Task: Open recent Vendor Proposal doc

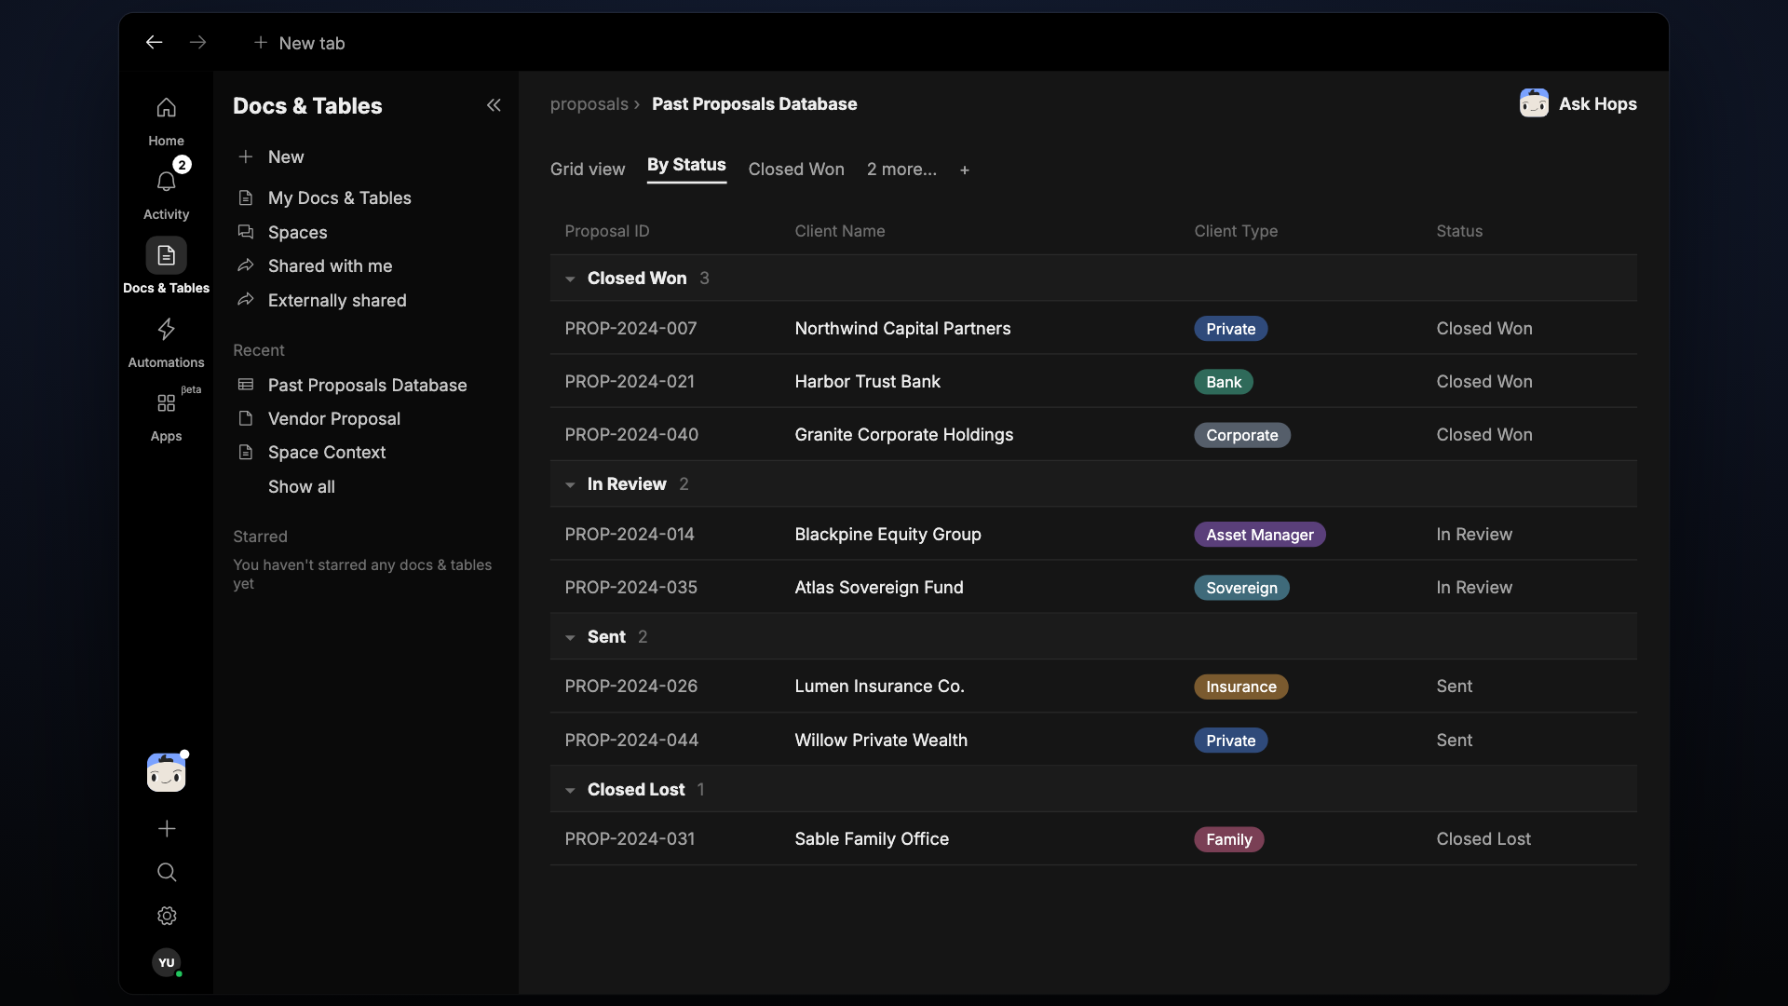Action: [333, 418]
